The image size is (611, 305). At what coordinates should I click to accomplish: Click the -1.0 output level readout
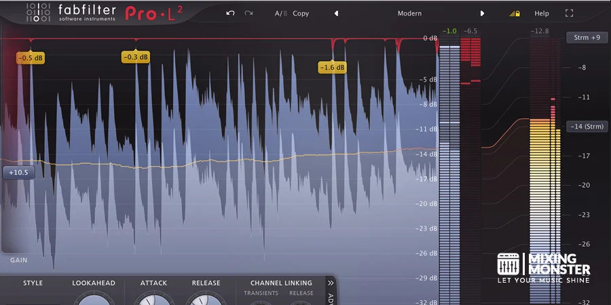point(449,31)
